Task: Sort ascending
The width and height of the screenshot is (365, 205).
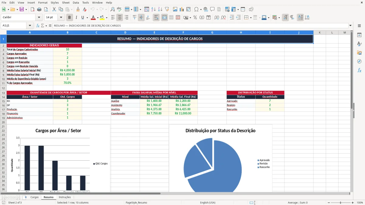Action: click(x=154, y=9)
